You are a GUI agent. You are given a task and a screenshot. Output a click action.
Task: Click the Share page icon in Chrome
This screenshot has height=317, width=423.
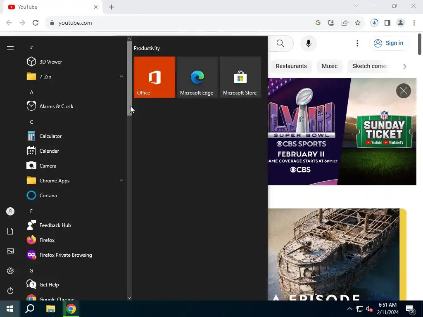[x=345, y=23]
